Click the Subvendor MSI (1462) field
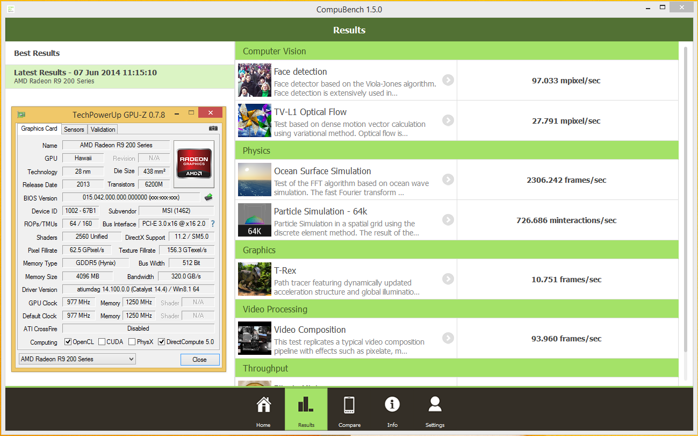Viewport: 698px width, 436px height. click(176, 211)
